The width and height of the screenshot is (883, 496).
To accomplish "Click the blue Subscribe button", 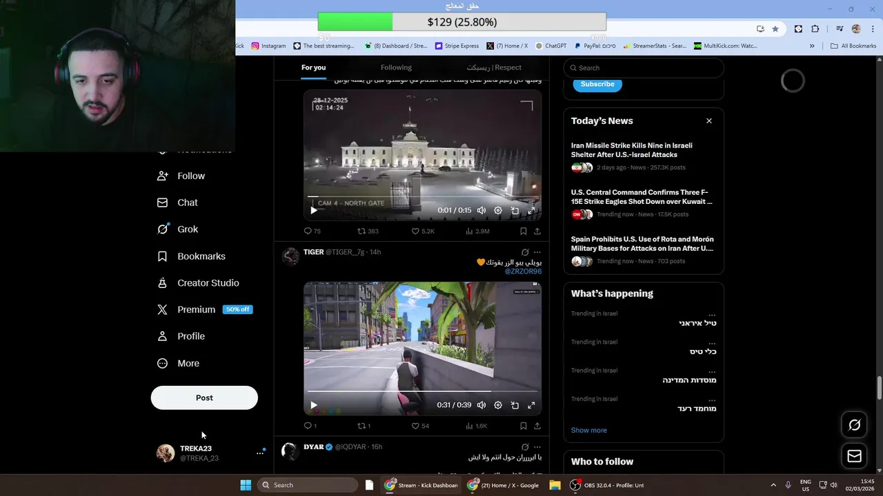I will coord(597,84).
